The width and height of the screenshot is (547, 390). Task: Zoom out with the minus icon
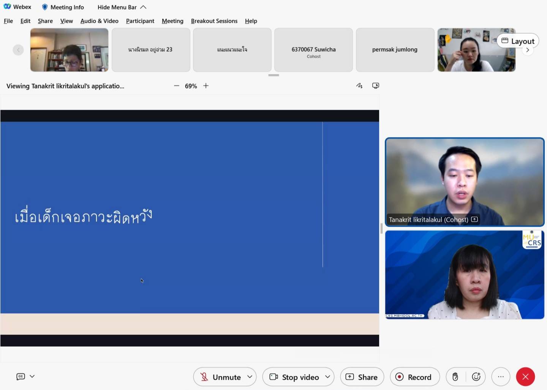pos(176,86)
